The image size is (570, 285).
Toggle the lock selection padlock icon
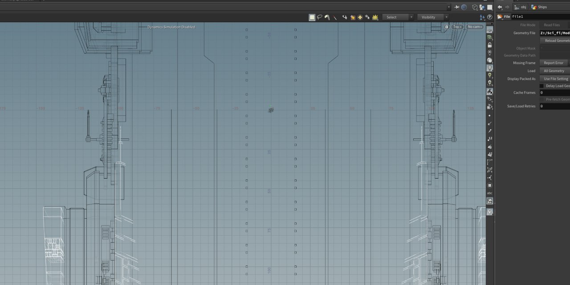[490, 45]
